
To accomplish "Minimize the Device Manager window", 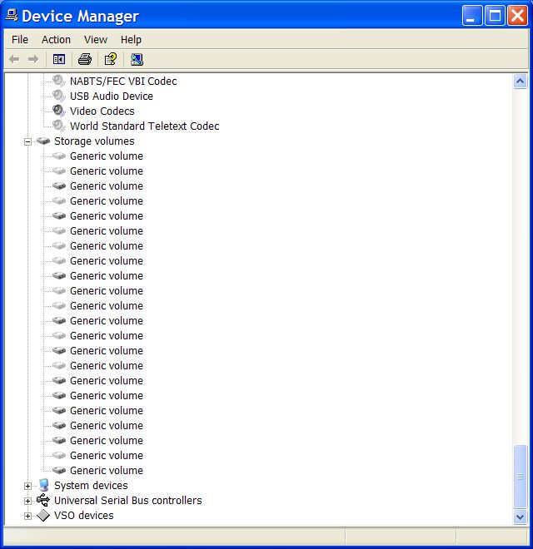I will [x=472, y=16].
